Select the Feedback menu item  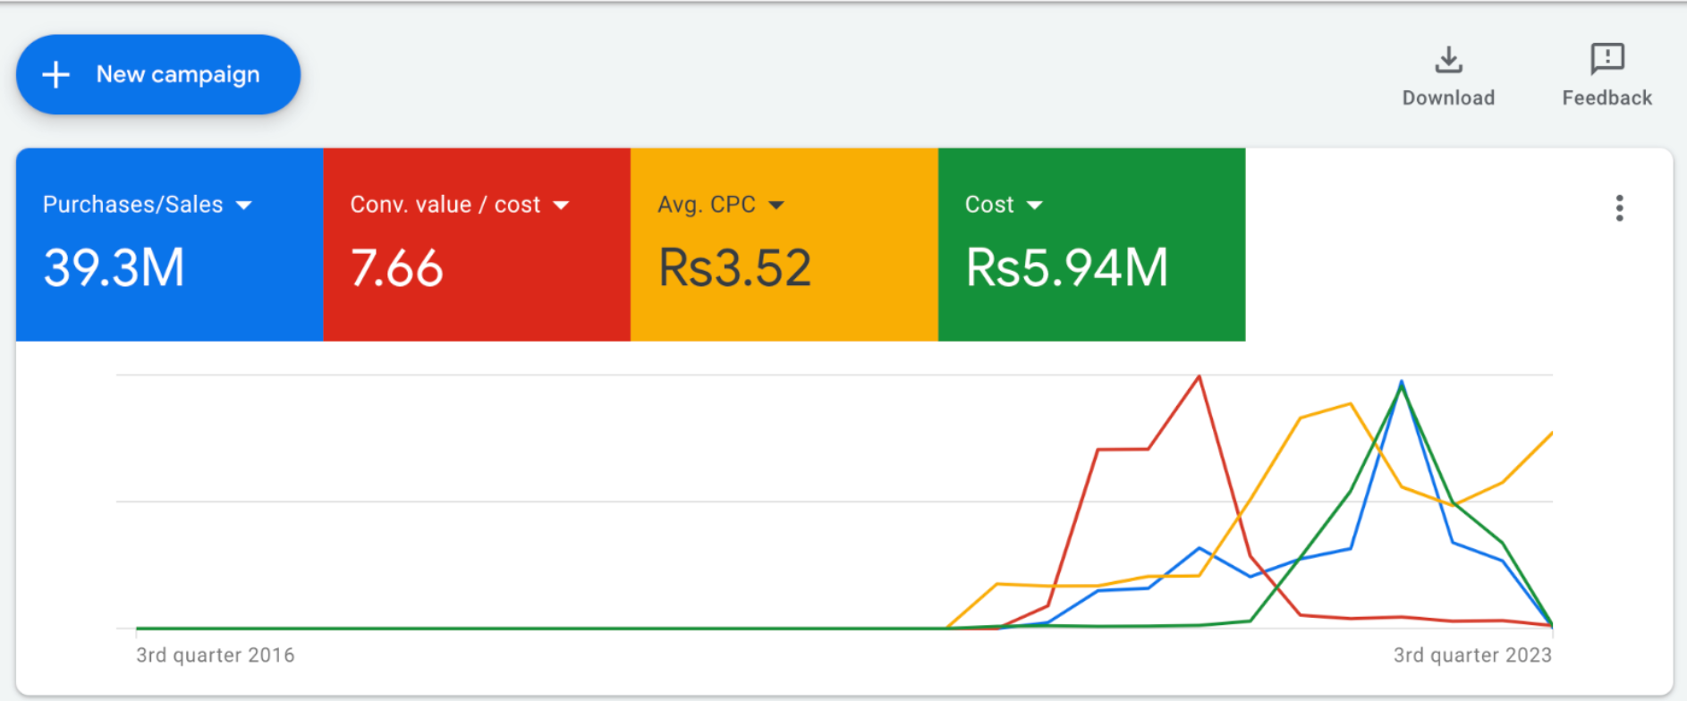click(1606, 97)
